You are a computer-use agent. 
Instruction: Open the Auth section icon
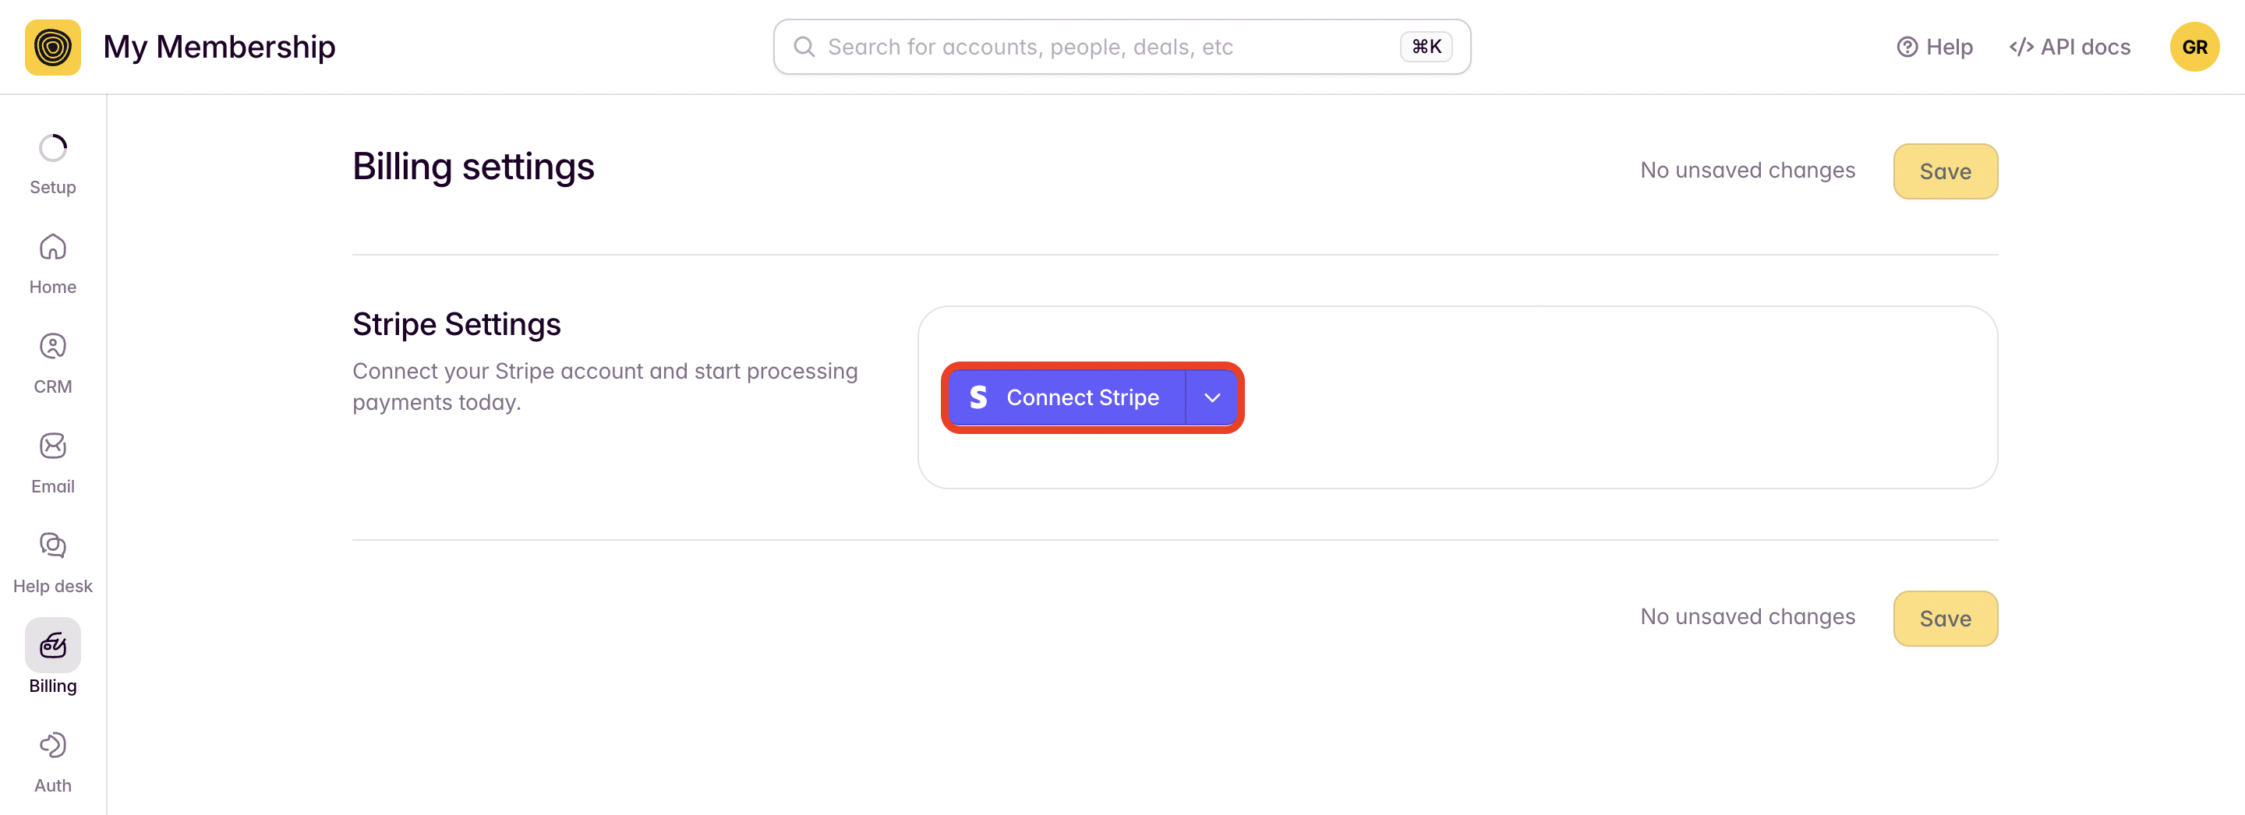tap(52, 746)
